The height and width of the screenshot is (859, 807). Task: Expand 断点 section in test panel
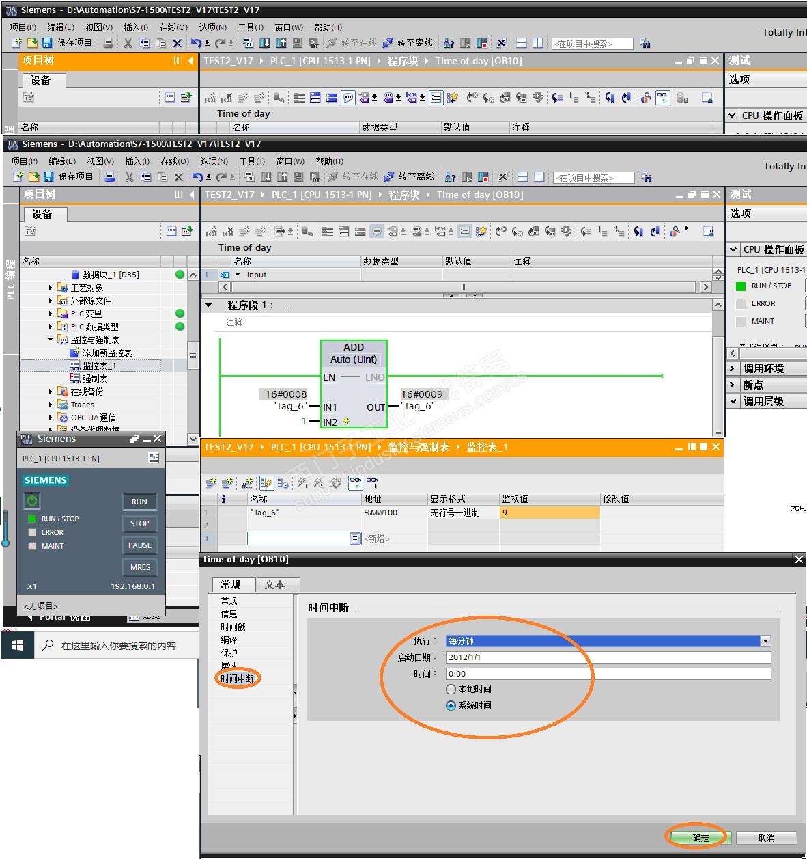point(733,385)
